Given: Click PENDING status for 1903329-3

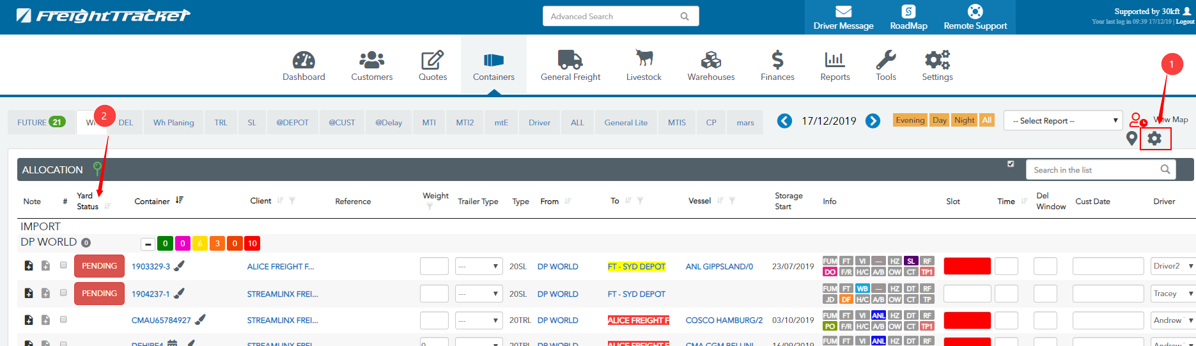Looking at the screenshot, I should [x=99, y=266].
